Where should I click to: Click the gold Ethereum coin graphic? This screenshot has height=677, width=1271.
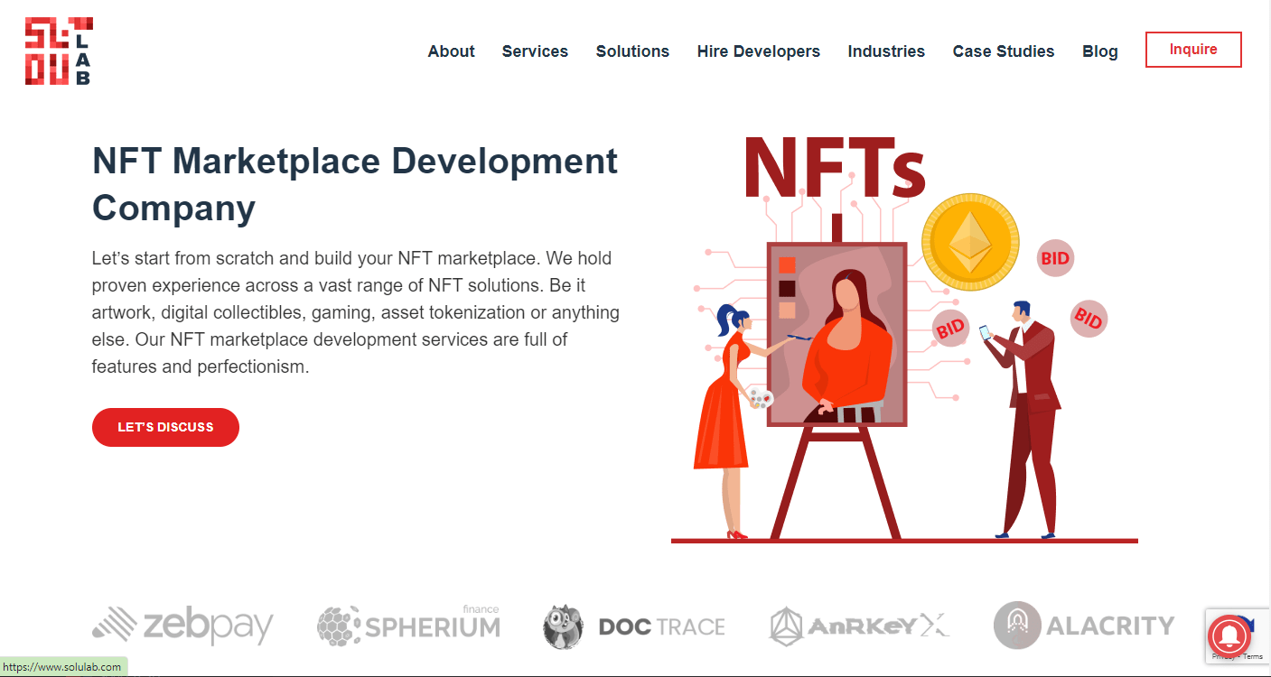(x=970, y=242)
